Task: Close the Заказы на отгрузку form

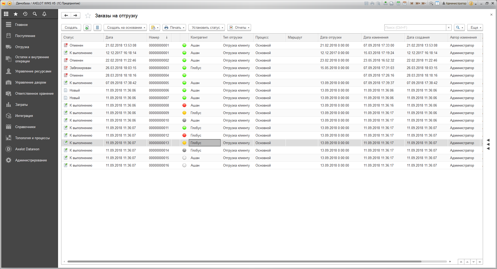Action: (x=491, y=15)
